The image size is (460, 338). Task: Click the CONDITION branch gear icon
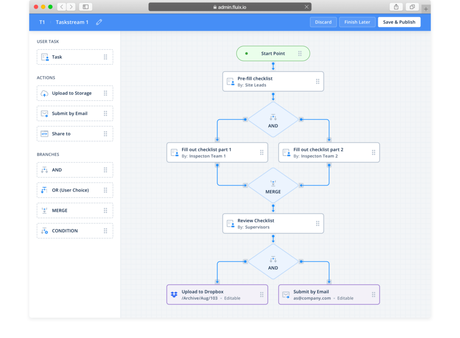44,231
